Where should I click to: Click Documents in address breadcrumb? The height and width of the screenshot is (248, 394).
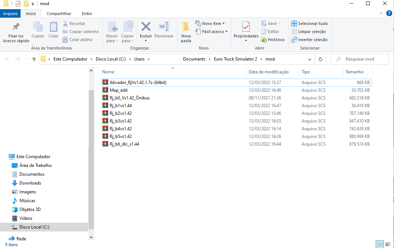(194, 59)
